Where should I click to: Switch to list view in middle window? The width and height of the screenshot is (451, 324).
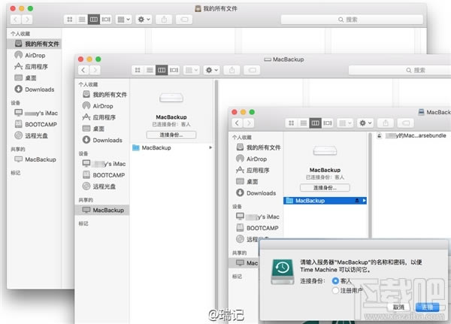click(150, 70)
